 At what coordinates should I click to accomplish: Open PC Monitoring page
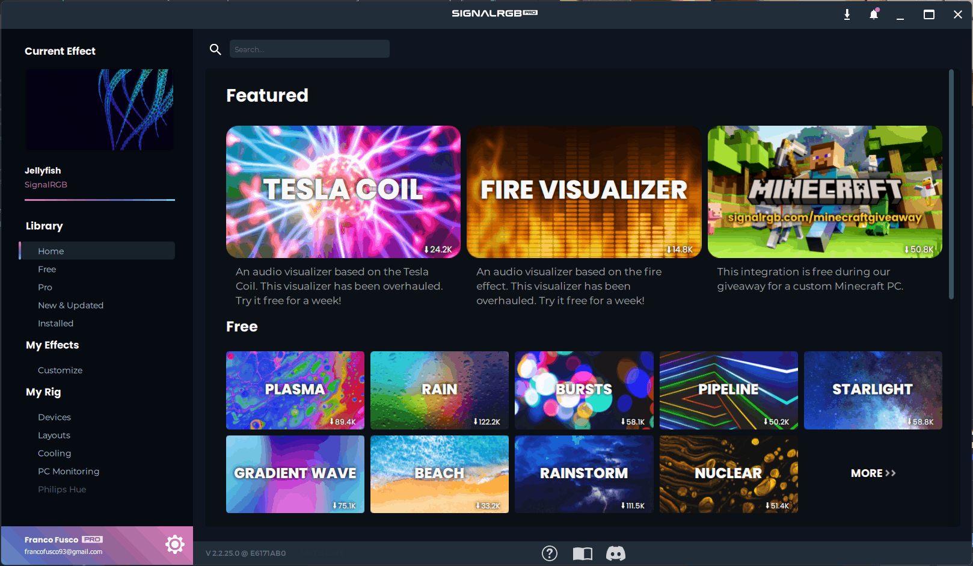pos(69,471)
